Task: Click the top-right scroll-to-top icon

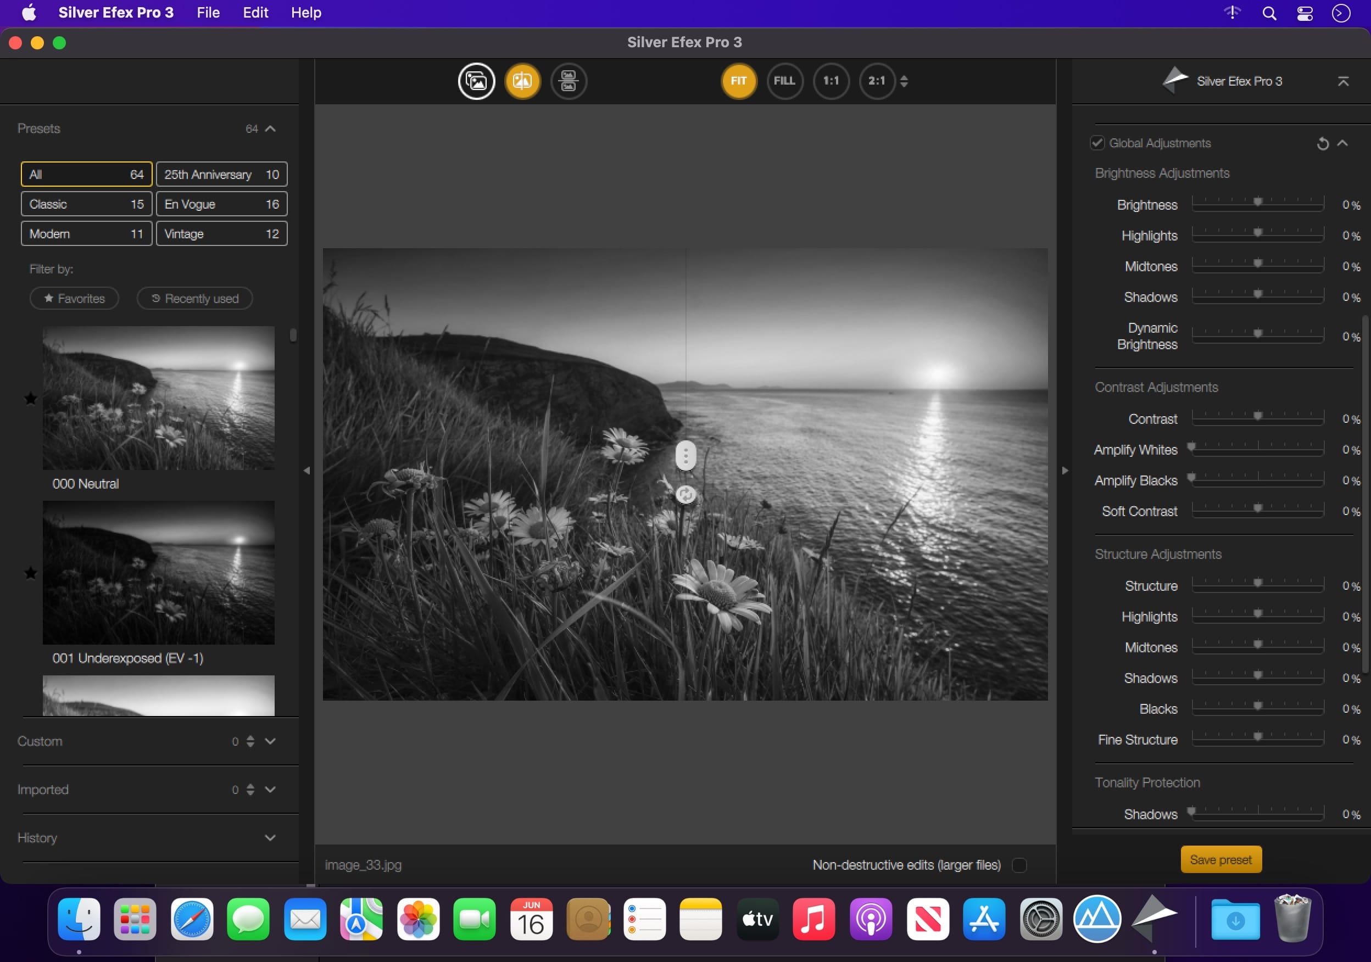Action: click(1343, 81)
